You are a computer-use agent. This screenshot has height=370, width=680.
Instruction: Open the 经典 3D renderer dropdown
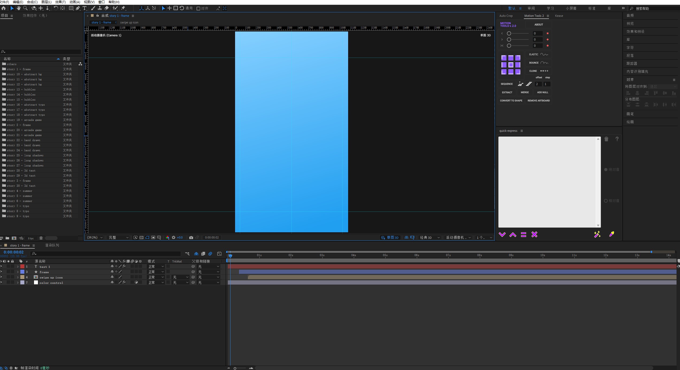click(429, 237)
